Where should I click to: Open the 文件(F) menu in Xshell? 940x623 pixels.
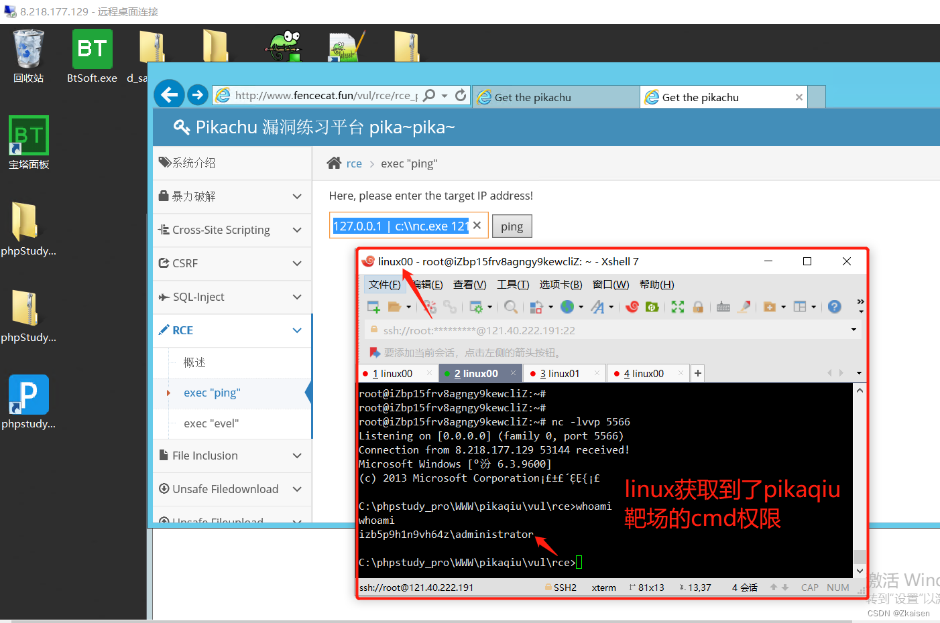pyautogui.click(x=385, y=285)
